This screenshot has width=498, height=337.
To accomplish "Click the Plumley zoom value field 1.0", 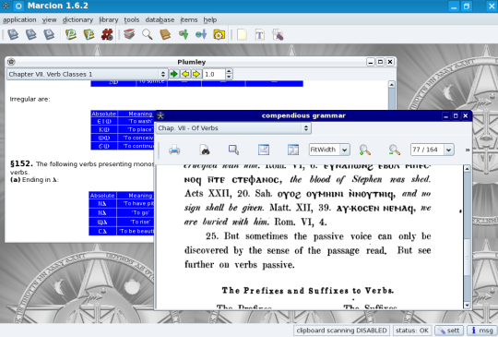I will pos(214,74).
